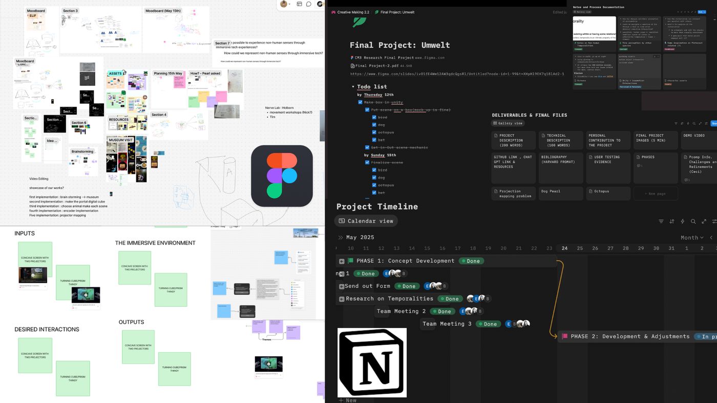Viewport: 717px width, 403px height.
Task: Click the sort icon in Deliverables gallery toolbar
Action: click(x=682, y=123)
